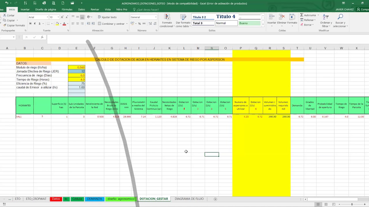The height and width of the screenshot is (207, 369).
Task: Open DIAGRAMA DE FLUJO sheet tab
Action: click(x=189, y=199)
